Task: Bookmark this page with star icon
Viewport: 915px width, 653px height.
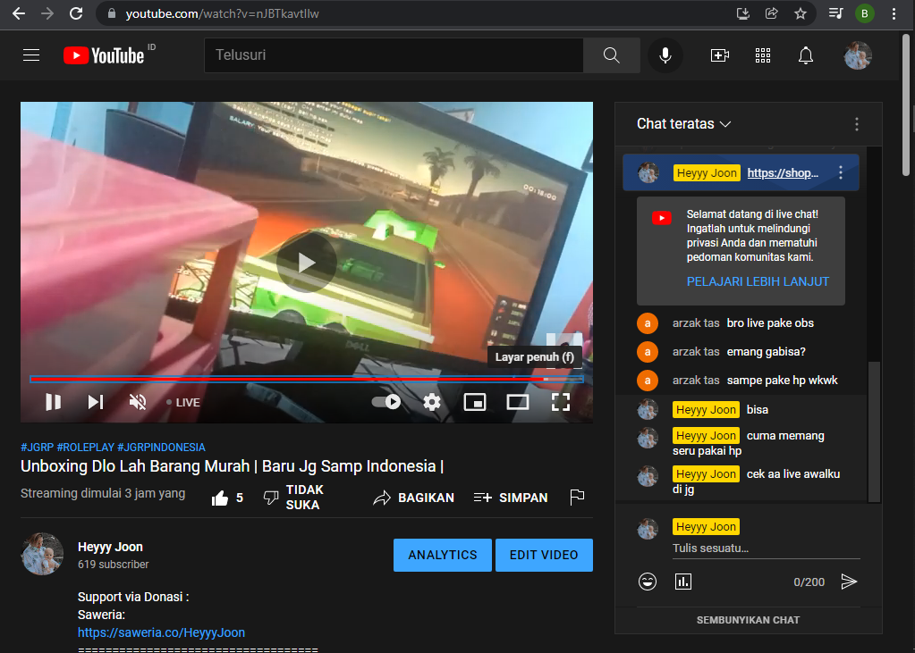Action: (800, 13)
